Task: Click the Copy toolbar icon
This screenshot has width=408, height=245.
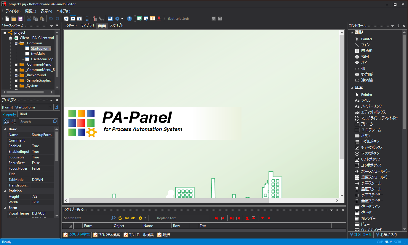Action: [36, 19]
